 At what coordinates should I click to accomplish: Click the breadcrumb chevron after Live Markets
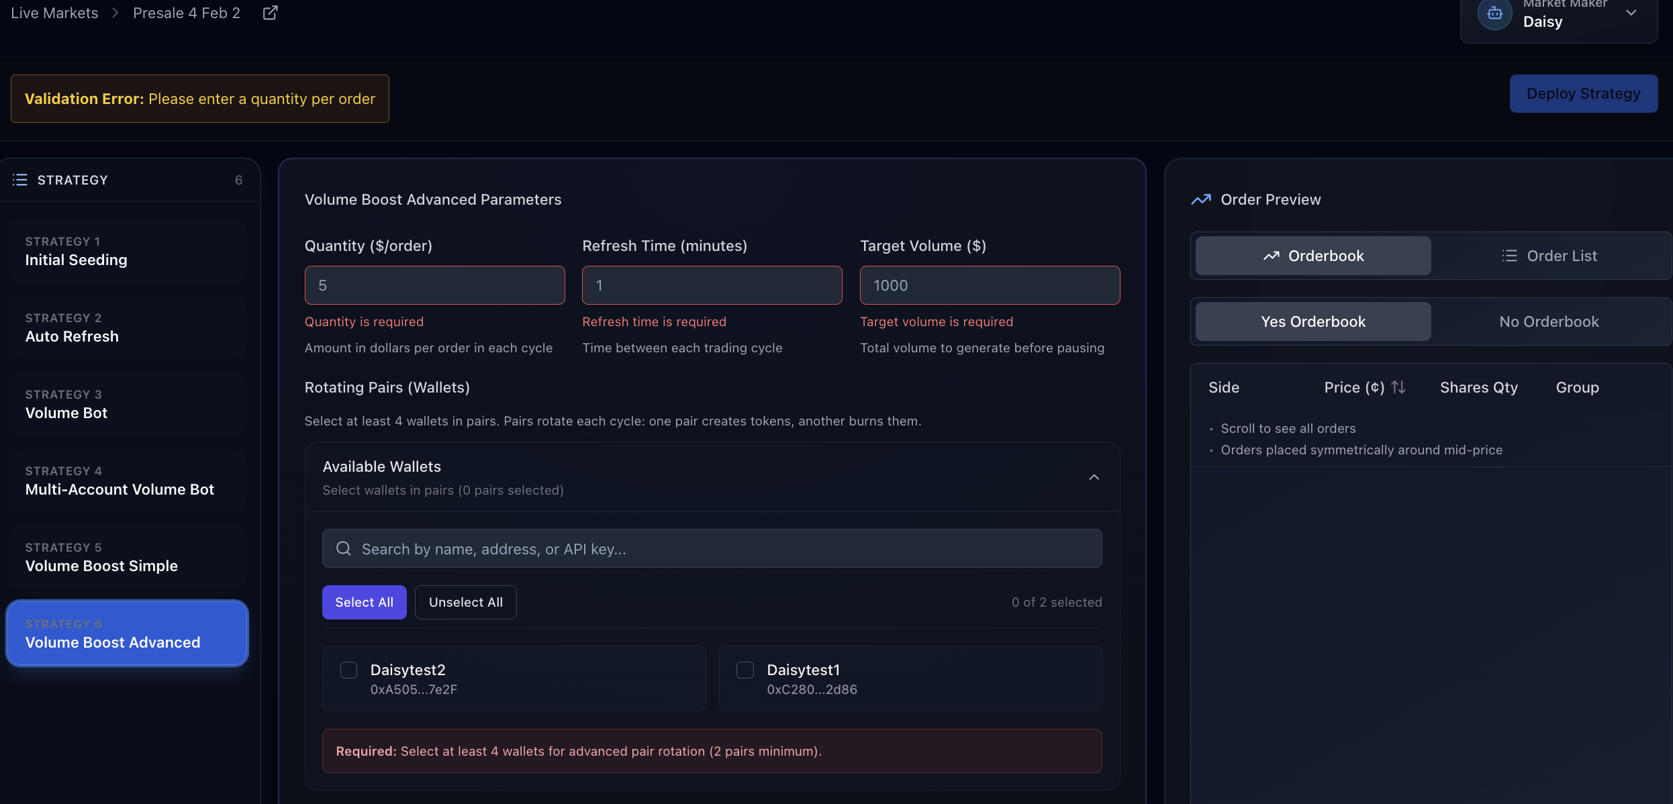(115, 13)
